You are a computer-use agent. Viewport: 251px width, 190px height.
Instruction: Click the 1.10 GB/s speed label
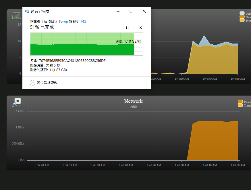coord(128,41)
